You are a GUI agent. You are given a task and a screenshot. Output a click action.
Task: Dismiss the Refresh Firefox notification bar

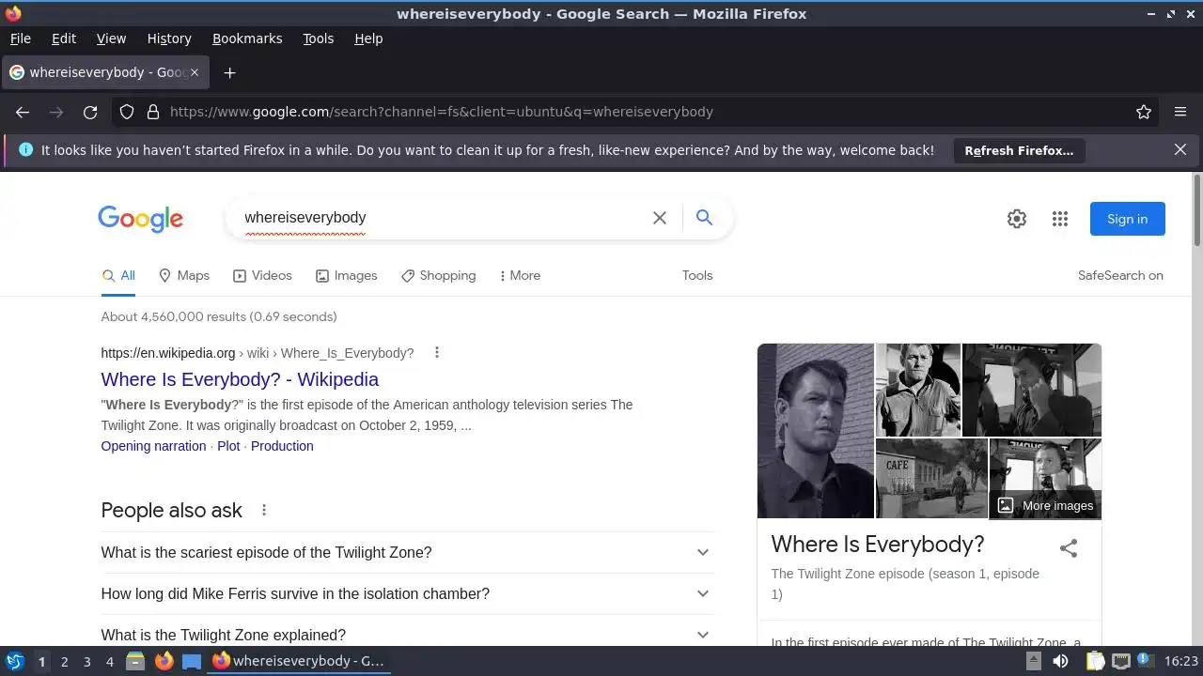1180,149
